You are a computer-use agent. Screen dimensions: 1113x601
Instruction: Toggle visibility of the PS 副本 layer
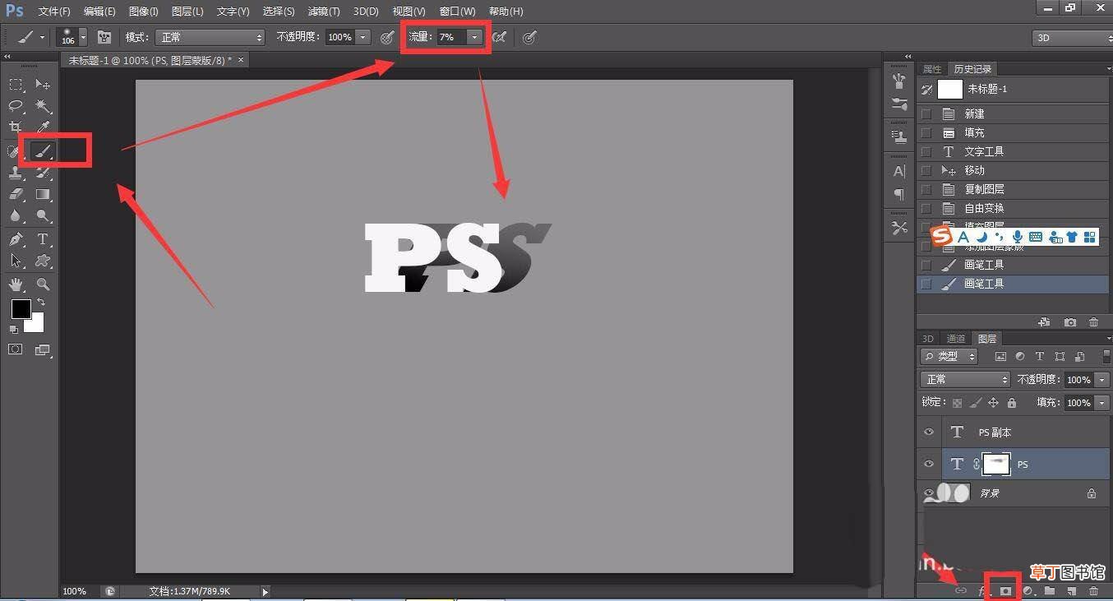[x=929, y=432]
